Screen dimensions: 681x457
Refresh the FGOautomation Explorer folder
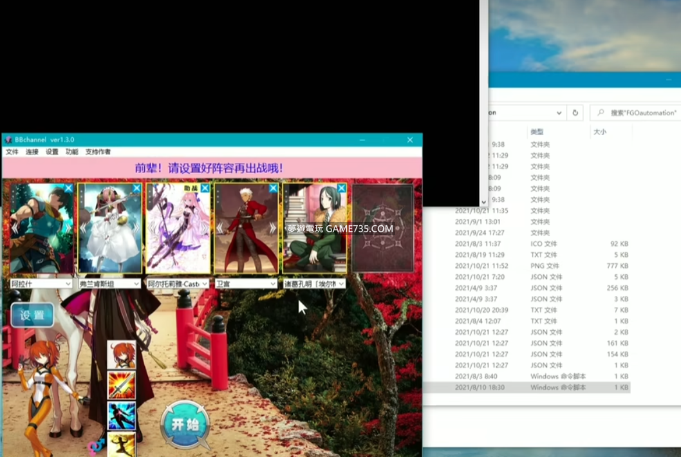point(575,113)
